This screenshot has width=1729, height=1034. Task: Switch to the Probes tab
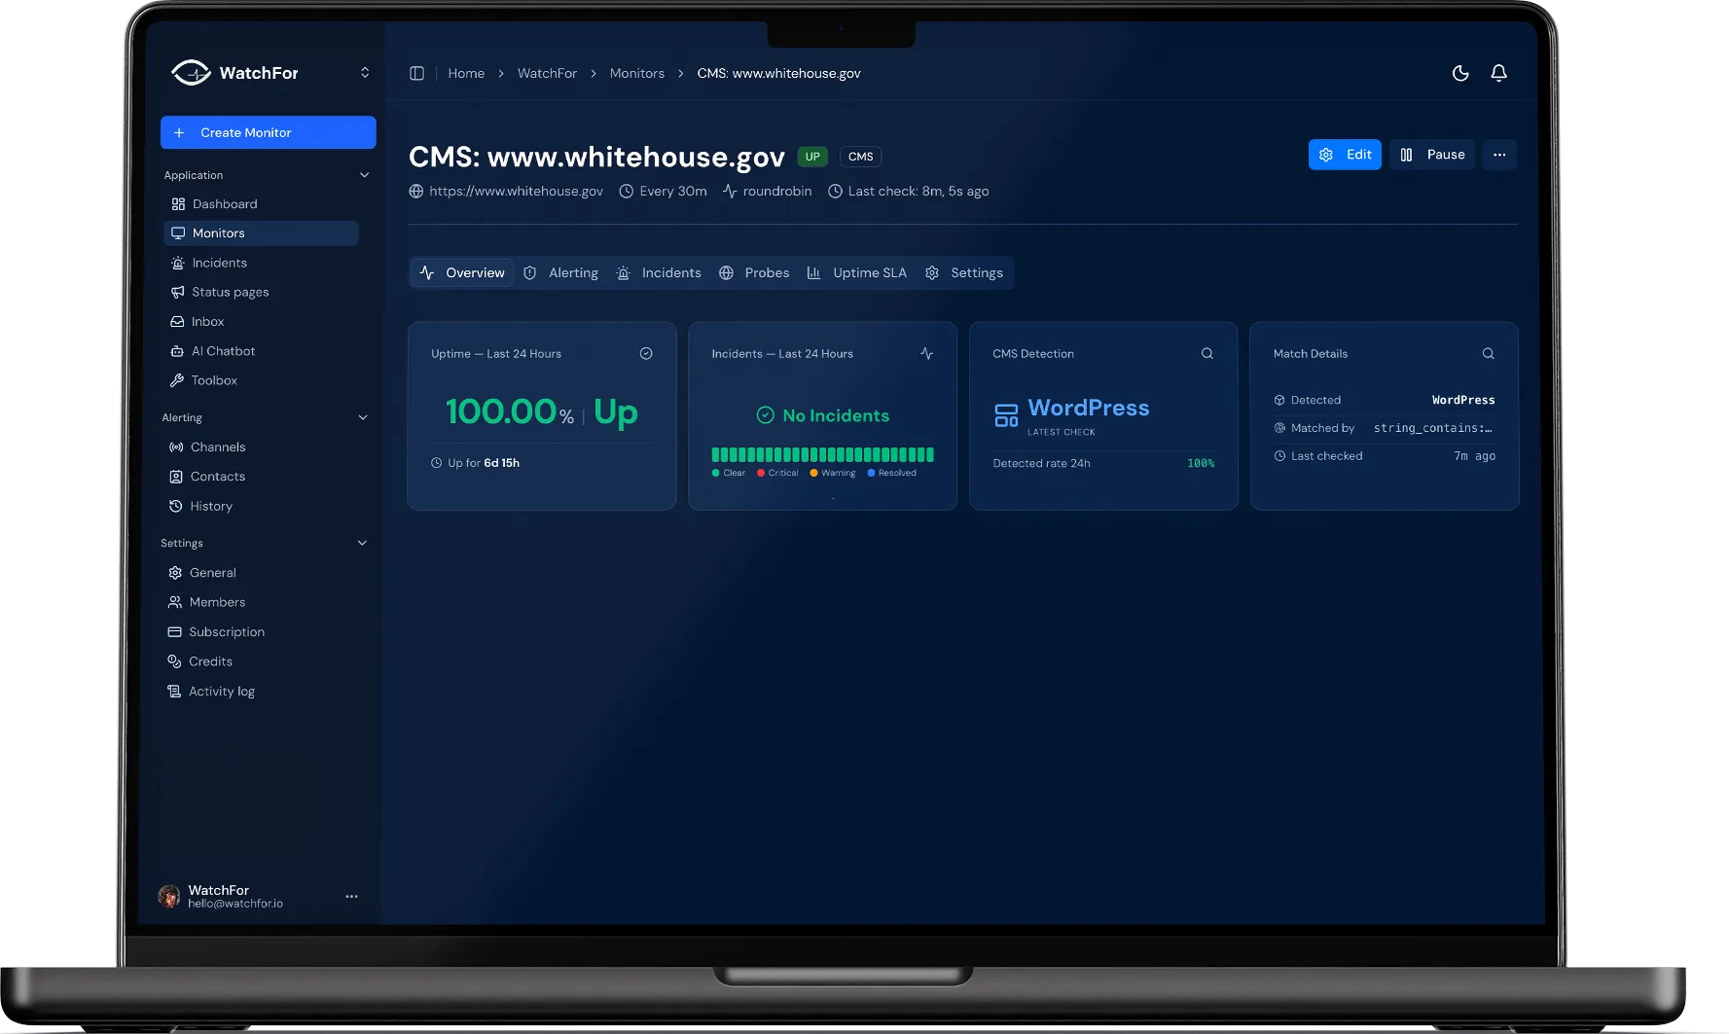click(754, 273)
